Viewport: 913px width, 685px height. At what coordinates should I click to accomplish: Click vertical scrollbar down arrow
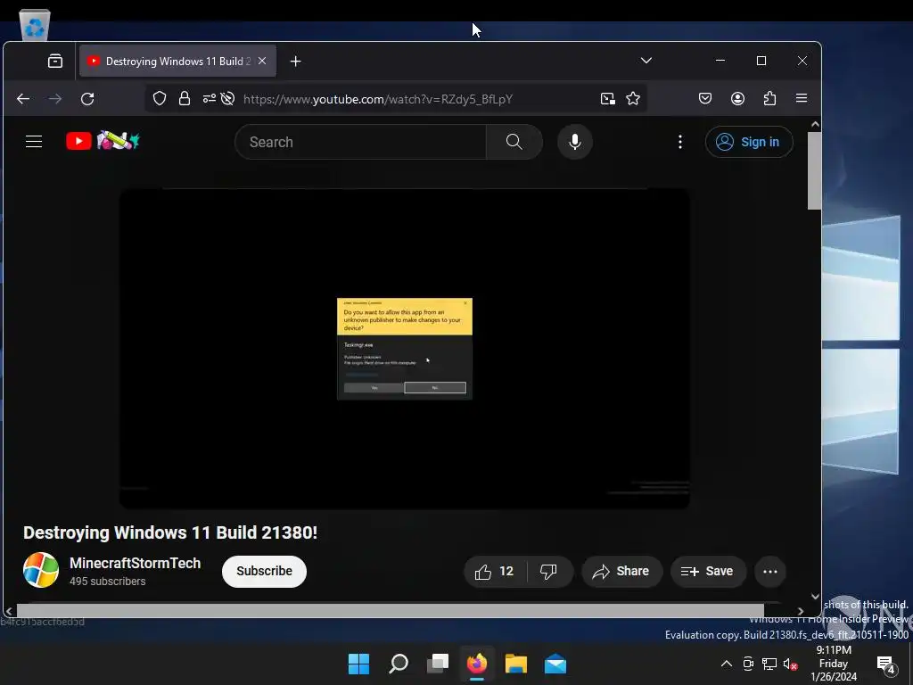815,597
